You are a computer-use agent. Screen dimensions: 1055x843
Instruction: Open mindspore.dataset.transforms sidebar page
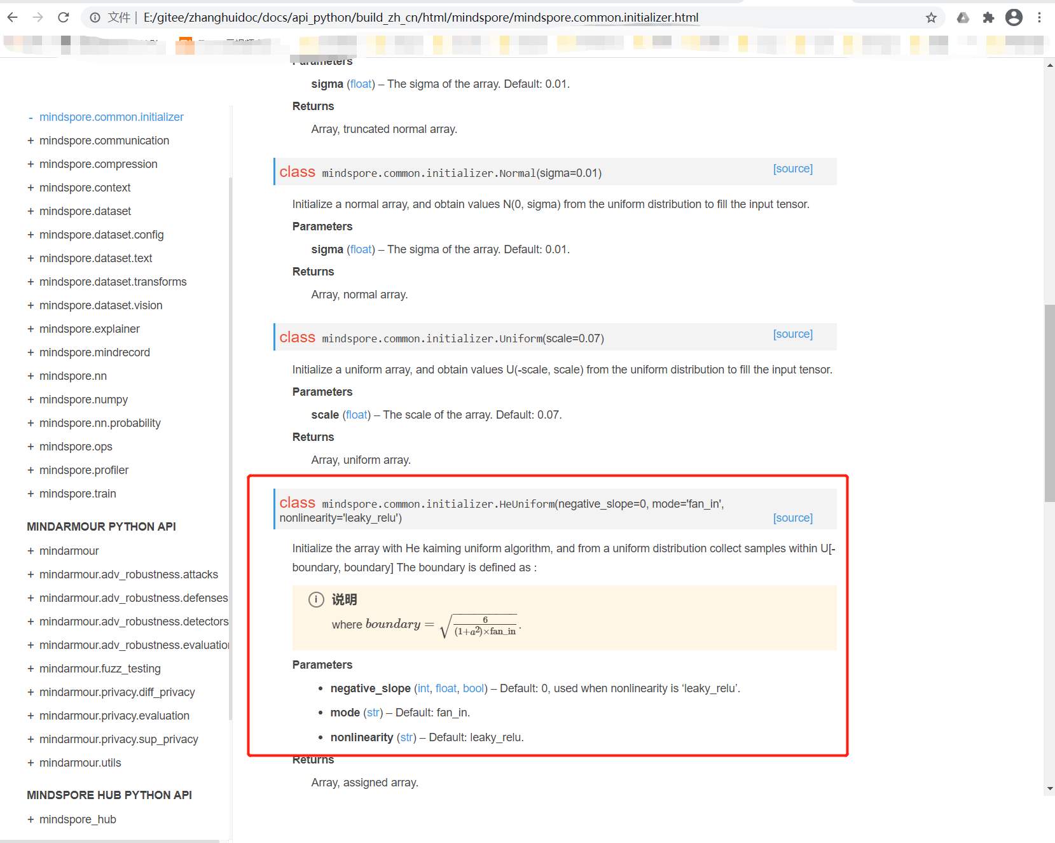[113, 282]
